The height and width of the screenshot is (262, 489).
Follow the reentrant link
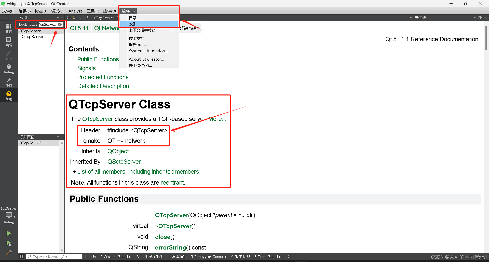pos(172,183)
